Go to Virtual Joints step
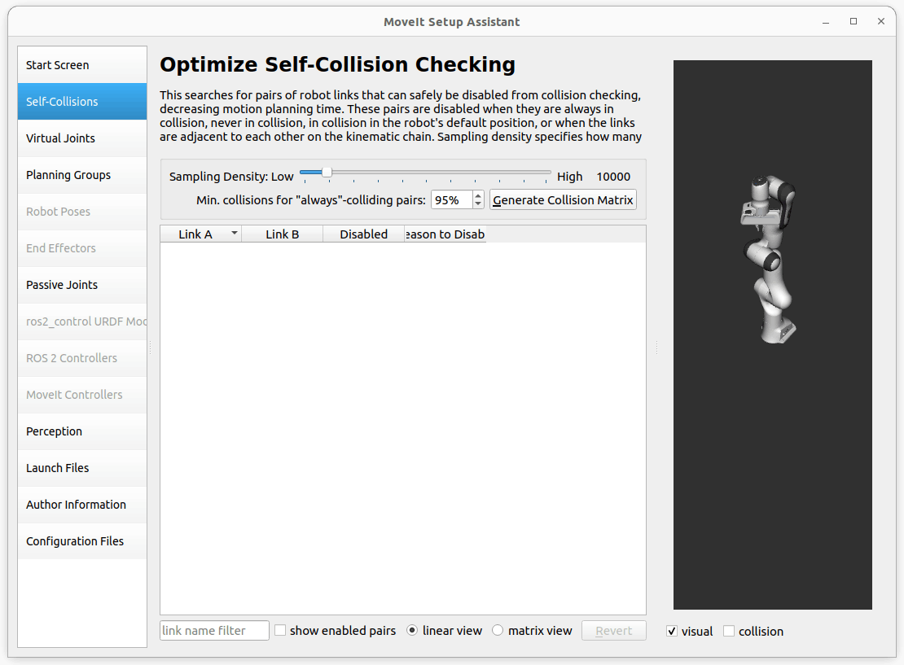This screenshot has height=665, width=904. 82,138
